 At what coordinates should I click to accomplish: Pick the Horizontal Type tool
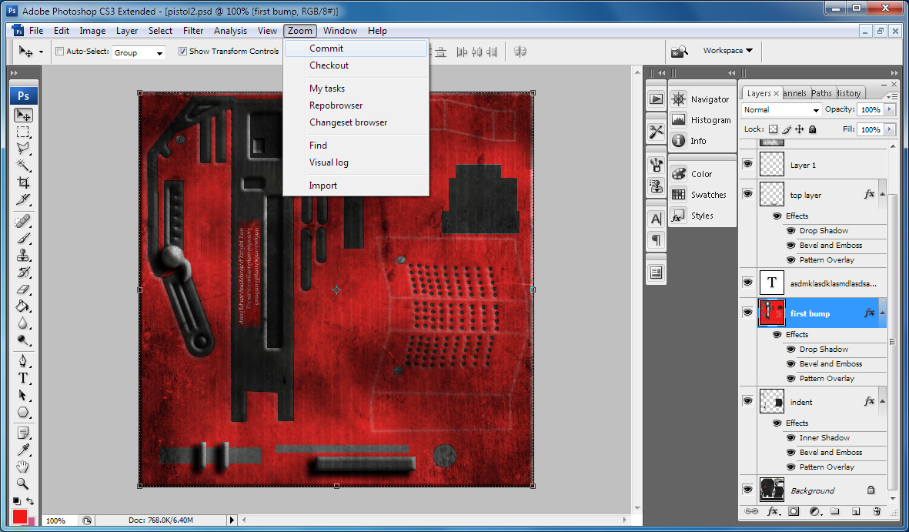pos(23,378)
